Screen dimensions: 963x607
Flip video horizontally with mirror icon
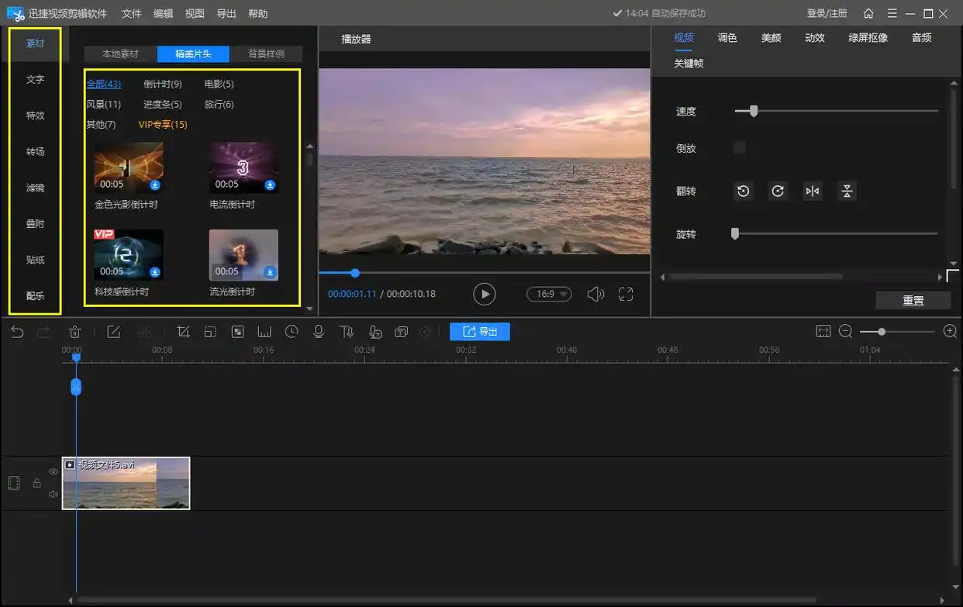click(x=812, y=191)
